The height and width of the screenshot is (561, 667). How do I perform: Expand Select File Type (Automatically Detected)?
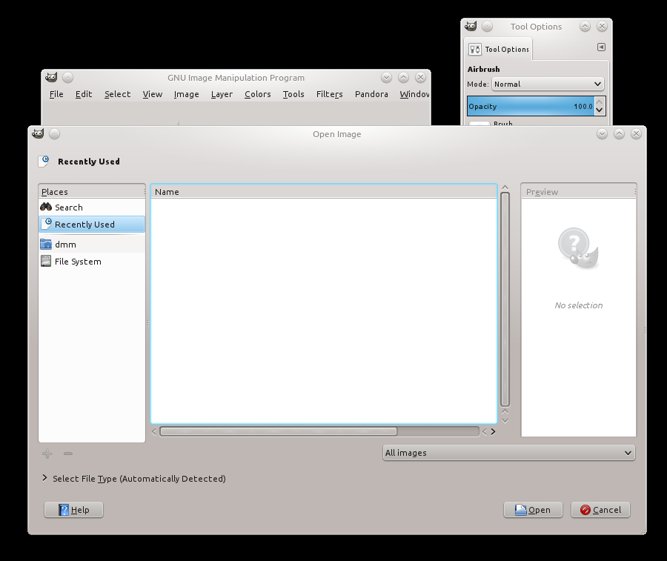click(x=44, y=478)
